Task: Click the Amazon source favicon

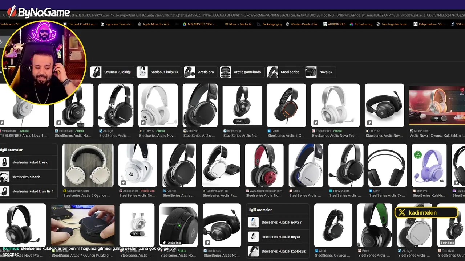Action: 185,131
